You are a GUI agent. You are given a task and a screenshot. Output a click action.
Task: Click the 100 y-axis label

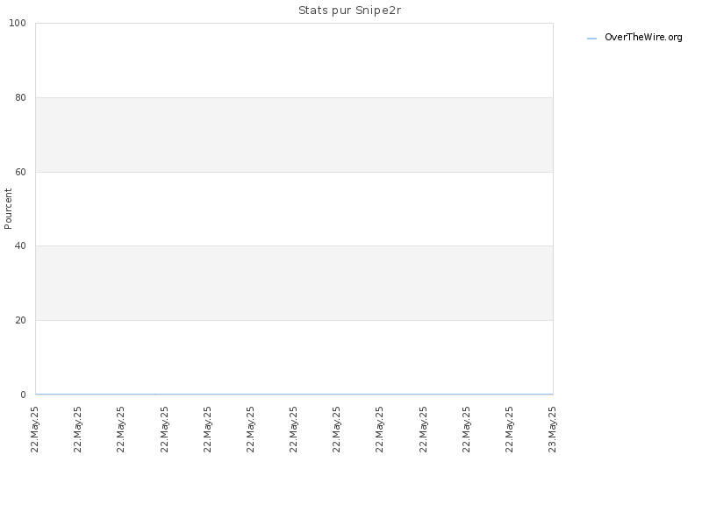[18, 24]
